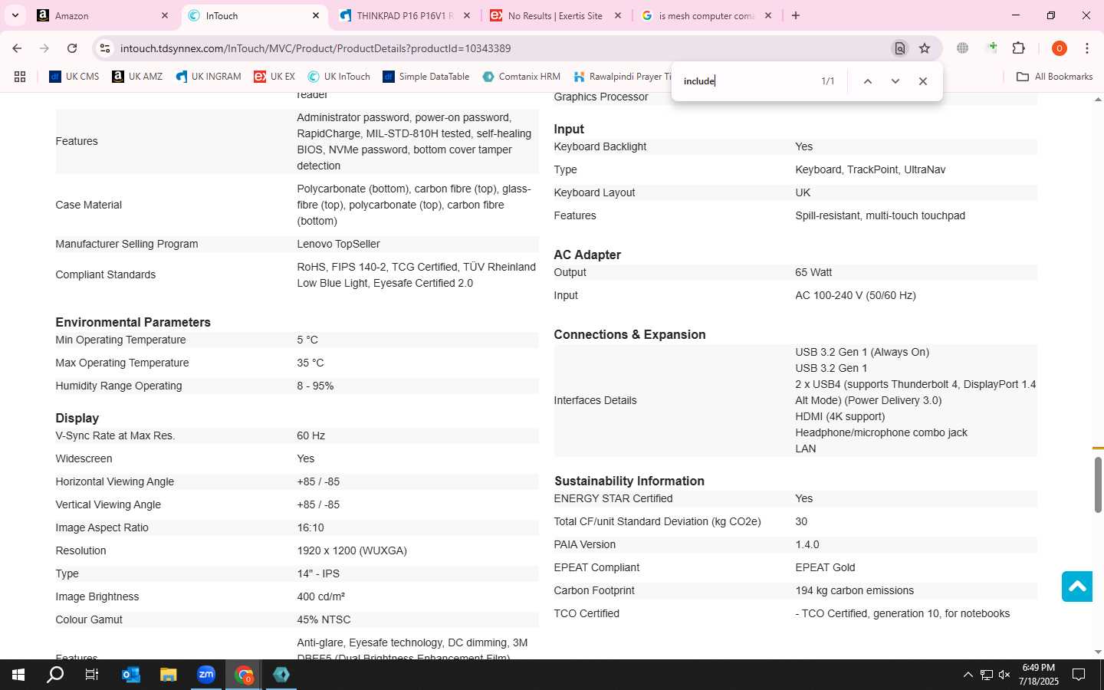Select the EPEAT Gold value
The height and width of the screenshot is (690, 1104).
(825, 567)
